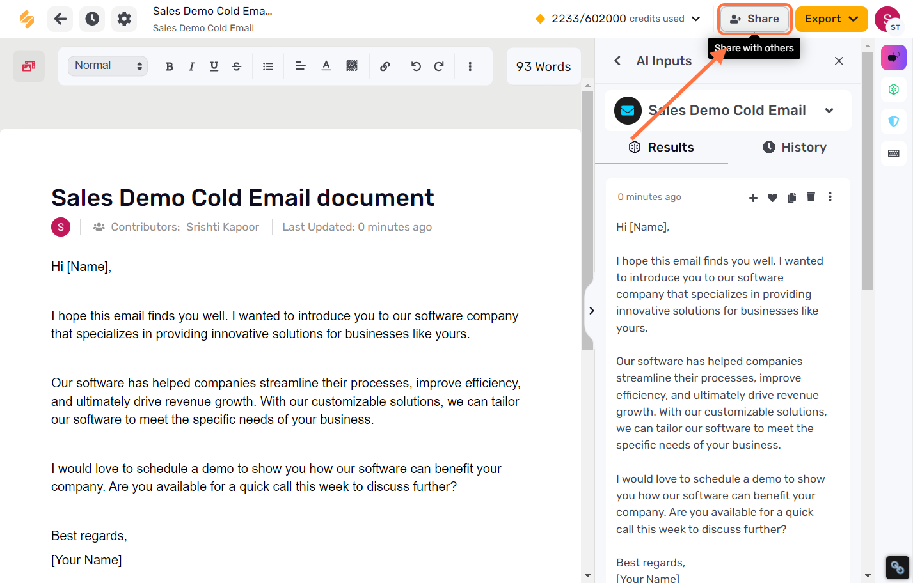Add the result to the document with plus icon
This screenshot has width=913, height=583.
(x=753, y=198)
